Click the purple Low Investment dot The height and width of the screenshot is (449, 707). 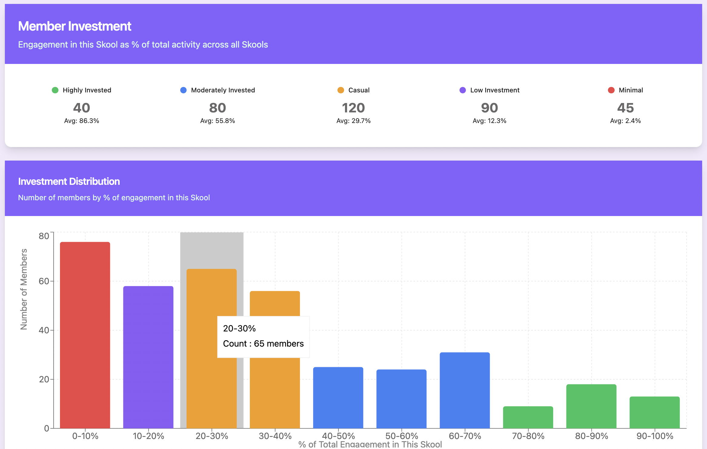[463, 90]
